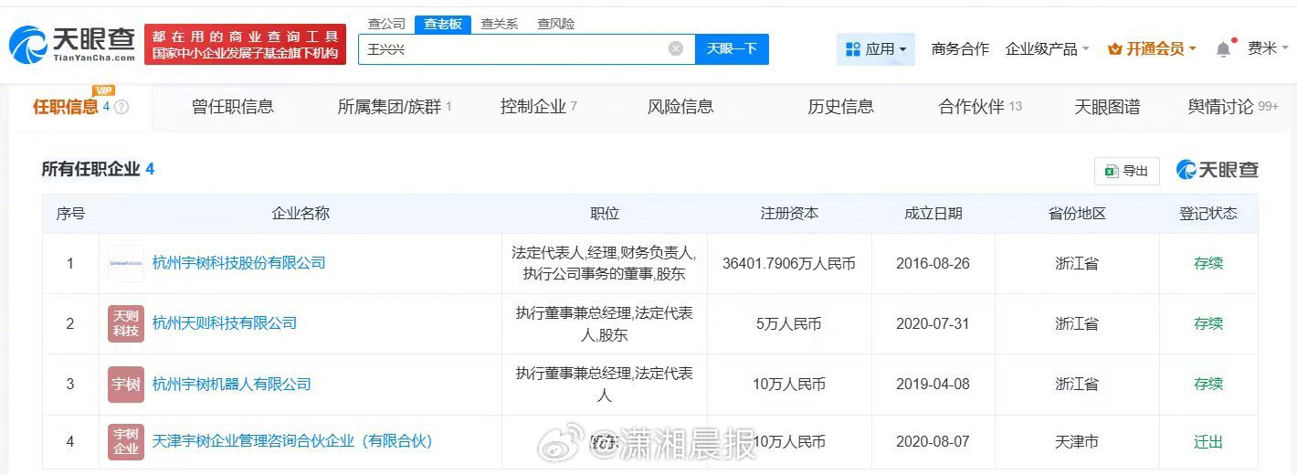Click the 杭州宇树科技 company logo thumbnail
The width and height of the screenshot is (1297, 475).
[126, 263]
